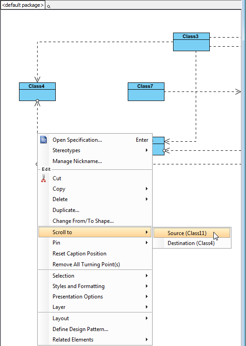This screenshot has height=346, width=246.
Task: Click the magnifier icon beside default package
Action: pos(48,7)
